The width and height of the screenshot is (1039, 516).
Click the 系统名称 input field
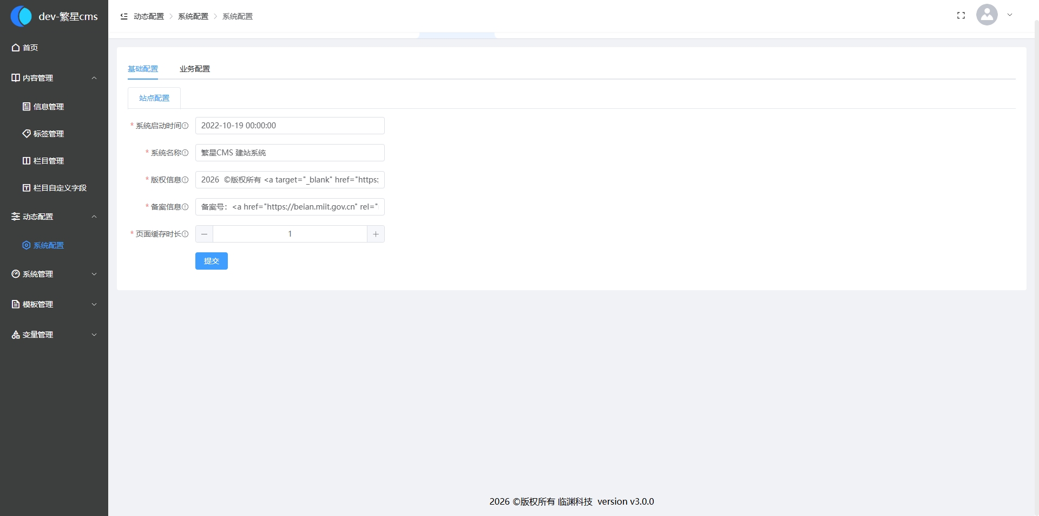pyautogui.click(x=290, y=153)
